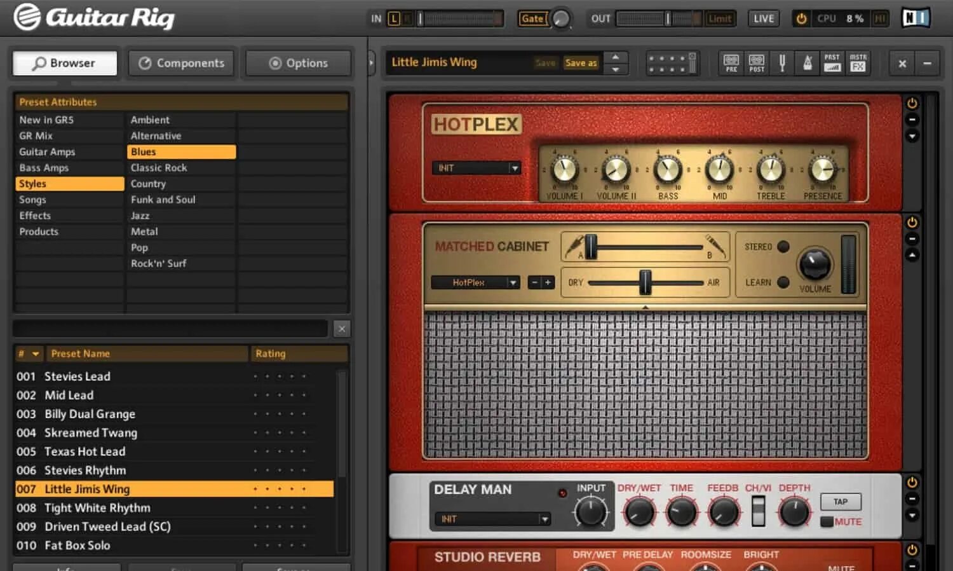Click Hotplex Treble knob
This screenshot has height=571, width=953.
pyautogui.click(x=771, y=170)
